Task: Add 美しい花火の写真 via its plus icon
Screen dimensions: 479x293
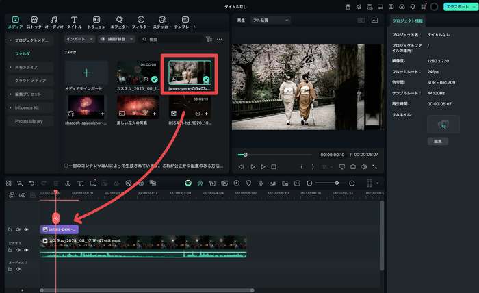Action: click(x=155, y=114)
